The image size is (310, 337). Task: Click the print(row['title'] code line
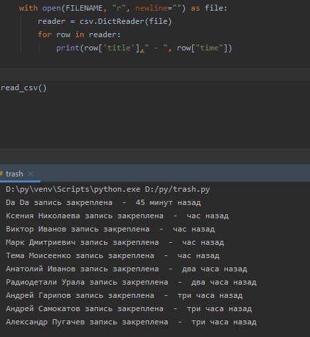tap(144, 48)
